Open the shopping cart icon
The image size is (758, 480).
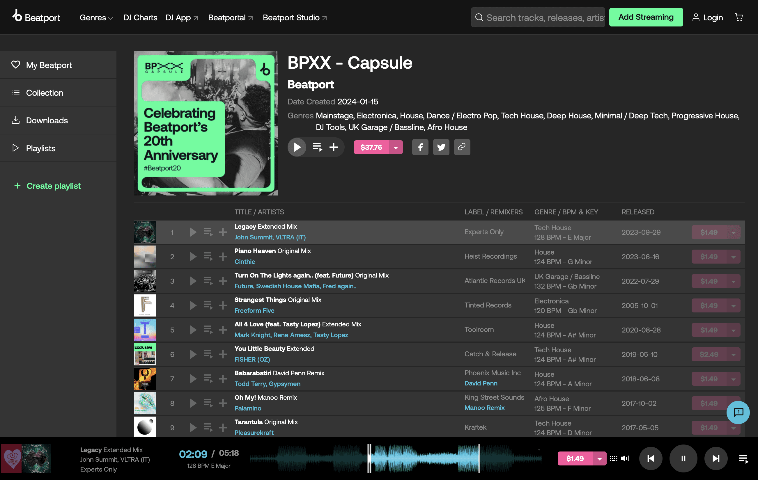click(x=738, y=17)
